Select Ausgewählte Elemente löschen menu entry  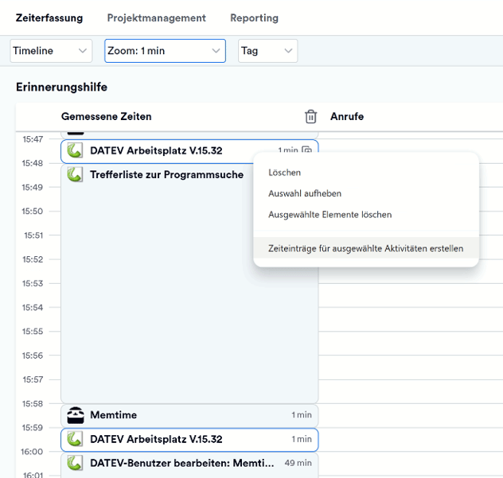pos(329,215)
